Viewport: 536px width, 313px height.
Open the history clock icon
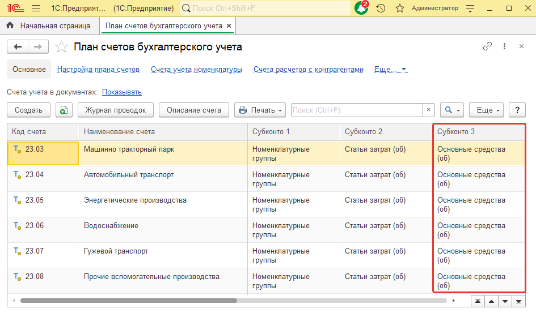click(x=381, y=8)
